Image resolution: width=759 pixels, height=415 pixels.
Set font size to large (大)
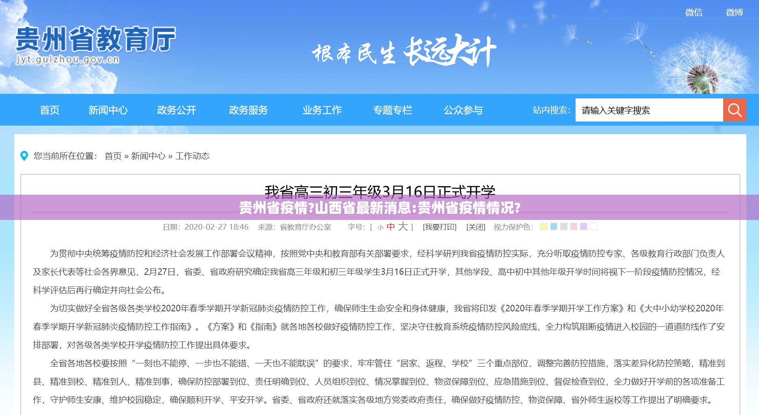click(403, 226)
